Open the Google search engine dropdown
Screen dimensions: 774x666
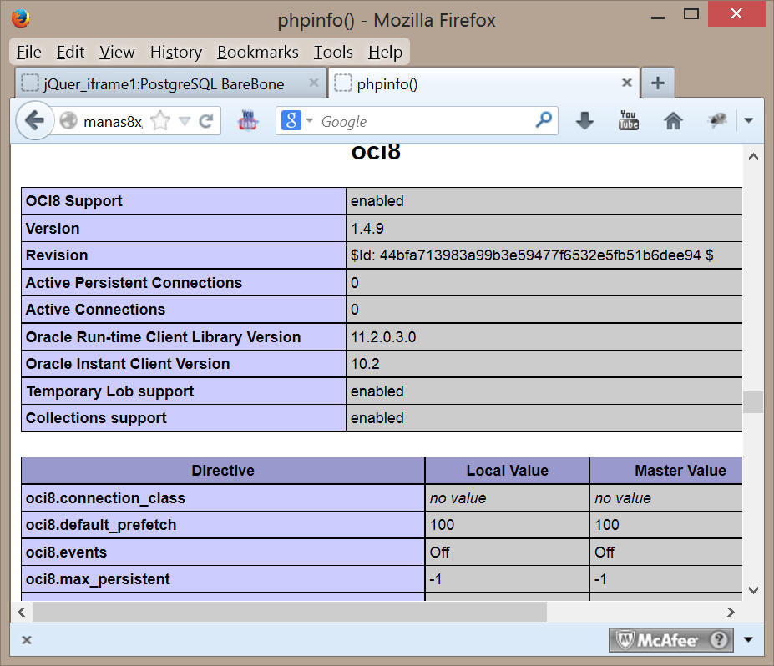[x=297, y=121]
